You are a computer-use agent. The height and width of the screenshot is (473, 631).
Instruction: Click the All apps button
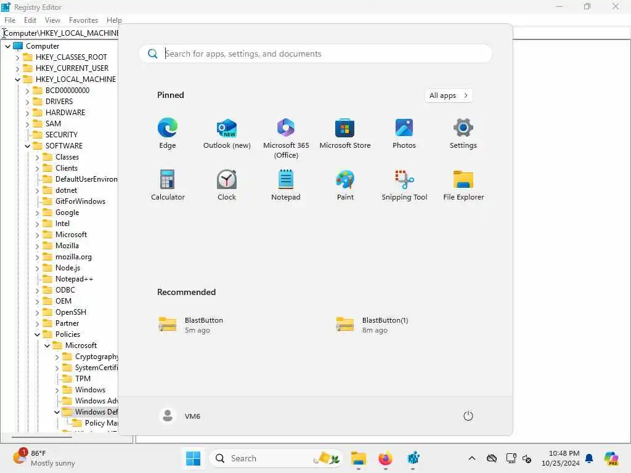click(449, 95)
